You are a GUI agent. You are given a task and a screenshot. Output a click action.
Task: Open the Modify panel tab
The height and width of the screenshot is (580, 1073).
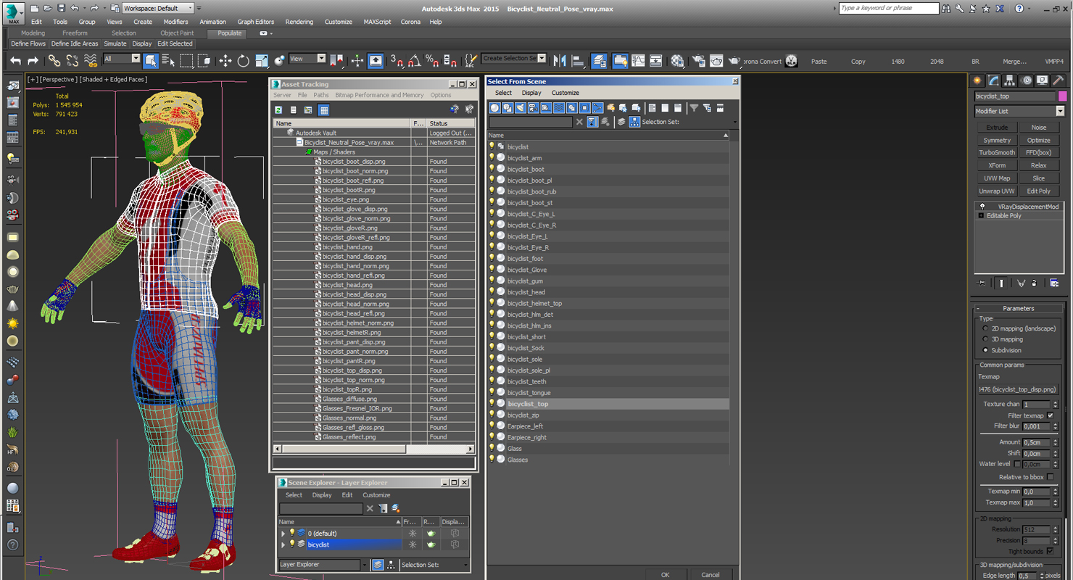click(x=993, y=80)
